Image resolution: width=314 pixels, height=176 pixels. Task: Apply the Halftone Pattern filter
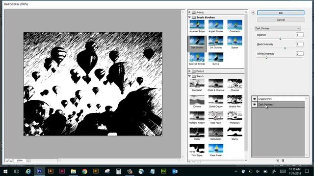point(197,118)
